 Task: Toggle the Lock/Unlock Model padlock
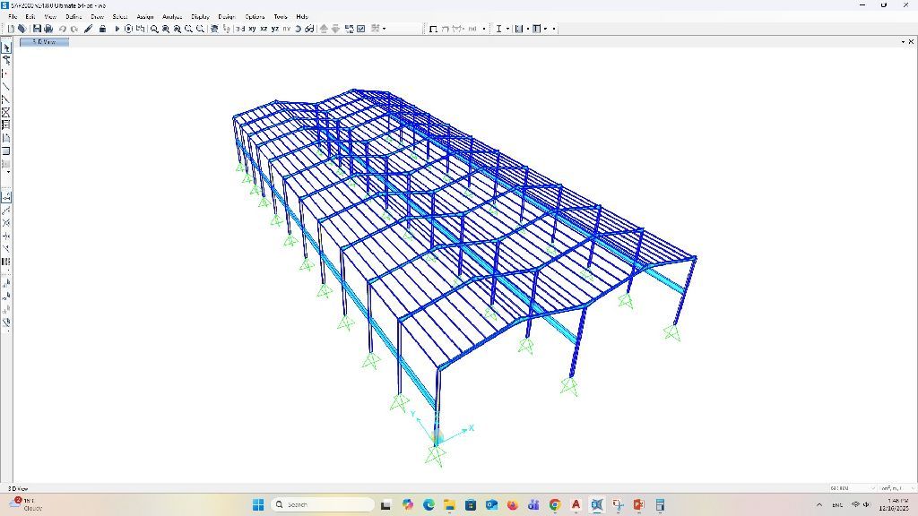(x=103, y=29)
